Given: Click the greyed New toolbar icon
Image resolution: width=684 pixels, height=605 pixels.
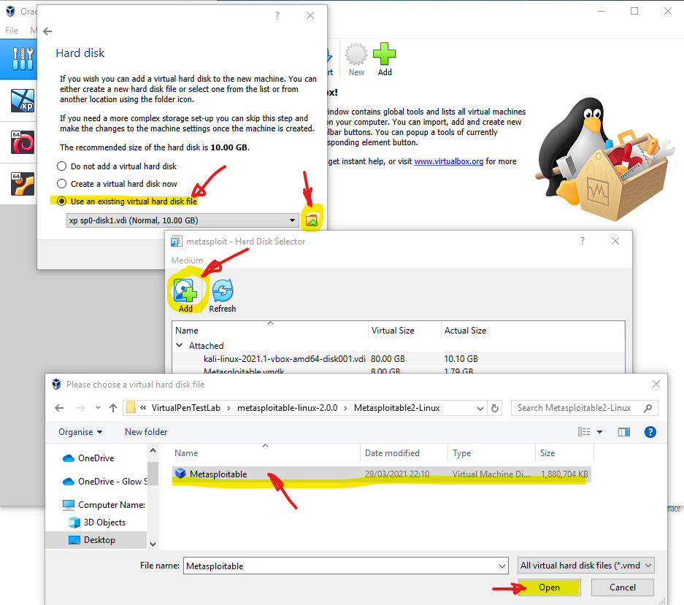Looking at the screenshot, I should coord(356,60).
